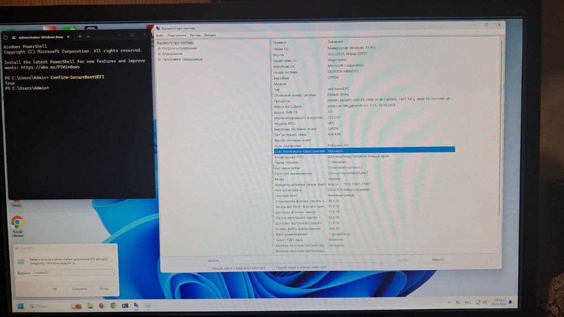The image size is (564, 317).
Task: Select the root Відомості про систему tree node
Action: tap(175, 43)
